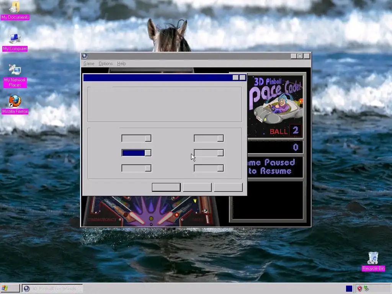
Task: Click the rightmost button at the dialog bottom
Action: (228, 187)
